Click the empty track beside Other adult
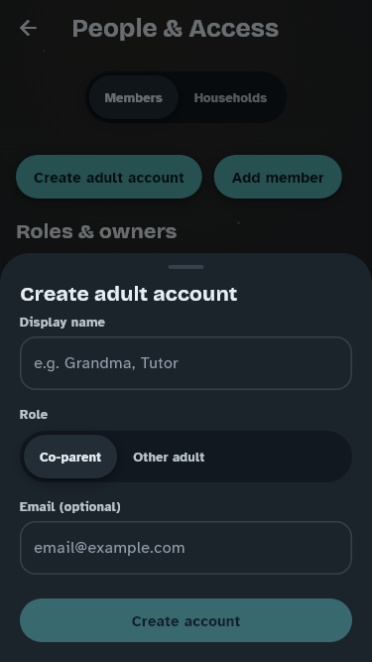Image resolution: width=372 pixels, height=662 pixels. coord(283,457)
